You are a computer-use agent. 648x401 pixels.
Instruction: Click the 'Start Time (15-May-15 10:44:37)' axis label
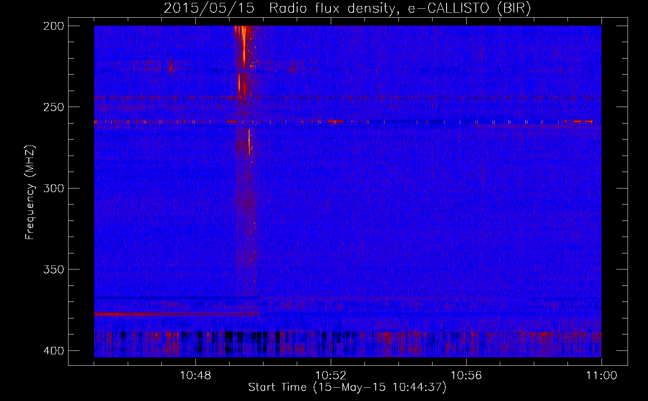pyautogui.click(x=347, y=387)
